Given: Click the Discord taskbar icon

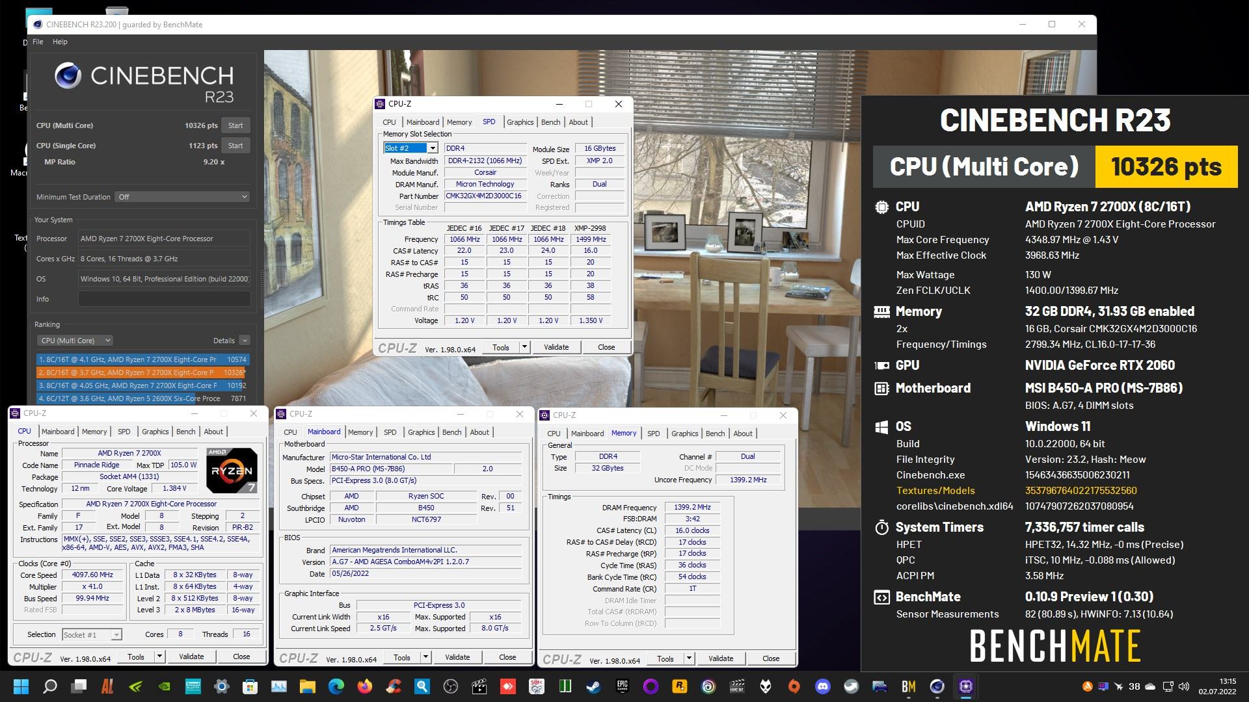Looking at the screenshot, I should coord(823,686).
